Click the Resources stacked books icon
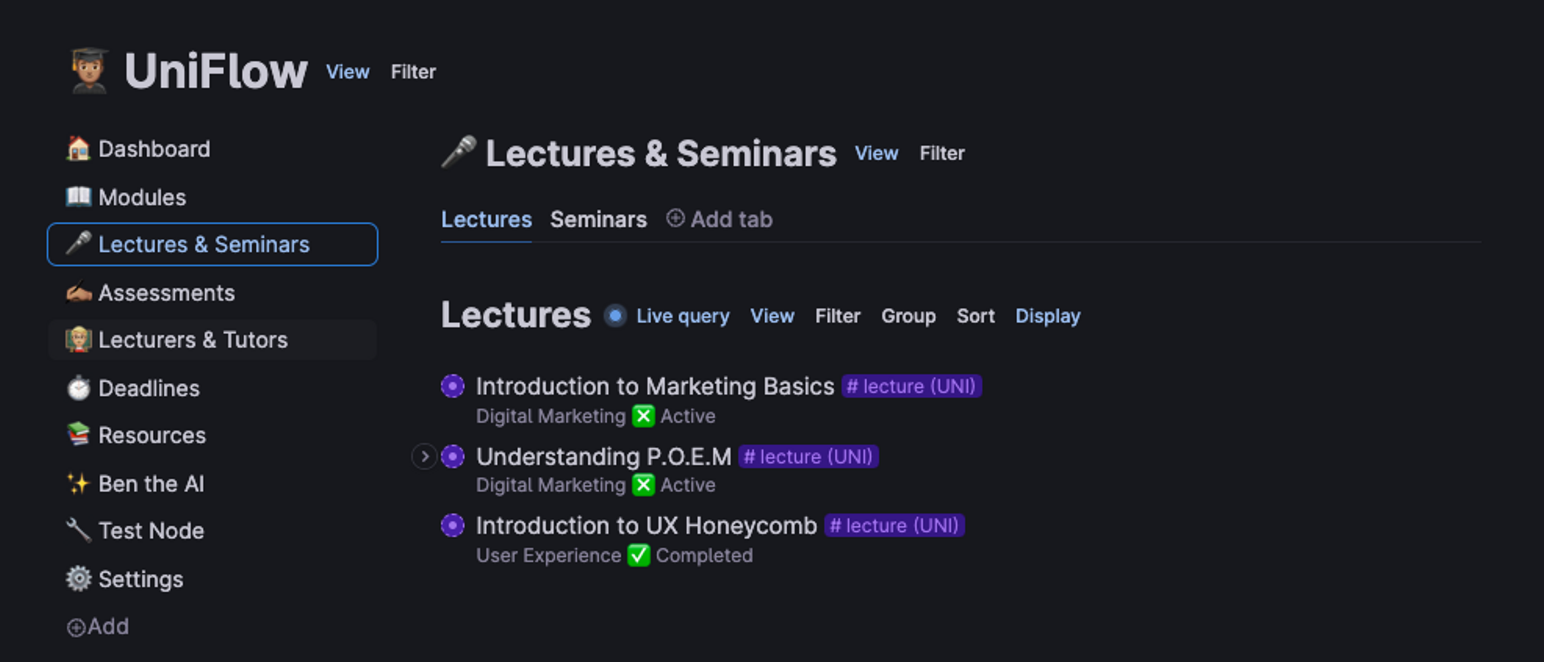Image resolution: width=1544 pixels, height=662 pixels. coord(78,435)
